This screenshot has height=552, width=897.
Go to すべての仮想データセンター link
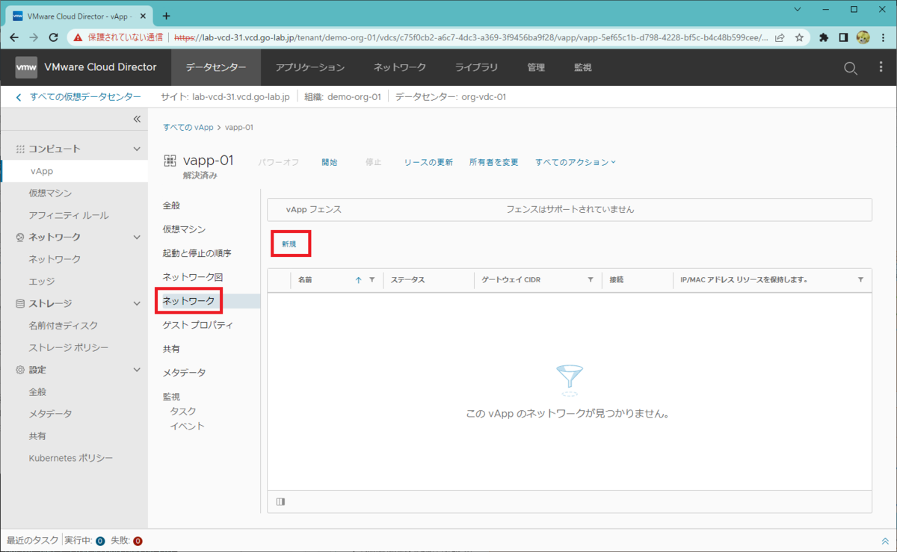point(85,97)
